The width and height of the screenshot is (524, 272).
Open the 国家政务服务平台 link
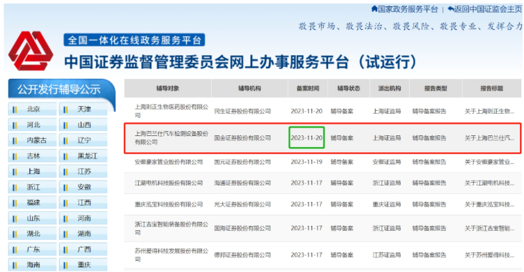click(408, 9)
